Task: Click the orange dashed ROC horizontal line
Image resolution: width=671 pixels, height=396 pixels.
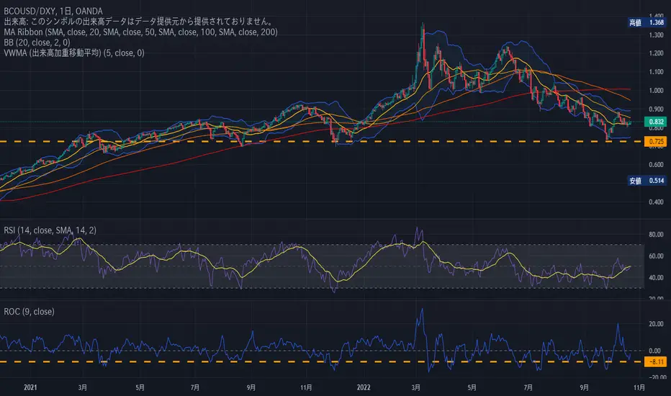Action: pos(322,361)
